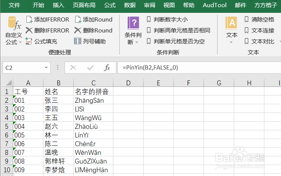This screenshot has height=176, width=281.
Task: Click inside the formula bar text
Action: click(x=150, y=68)
